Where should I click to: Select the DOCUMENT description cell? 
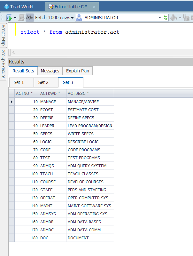click(90, 238)
